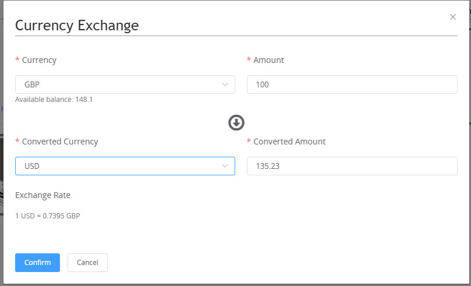Click the circled down arrow icon

click(236, 122)
